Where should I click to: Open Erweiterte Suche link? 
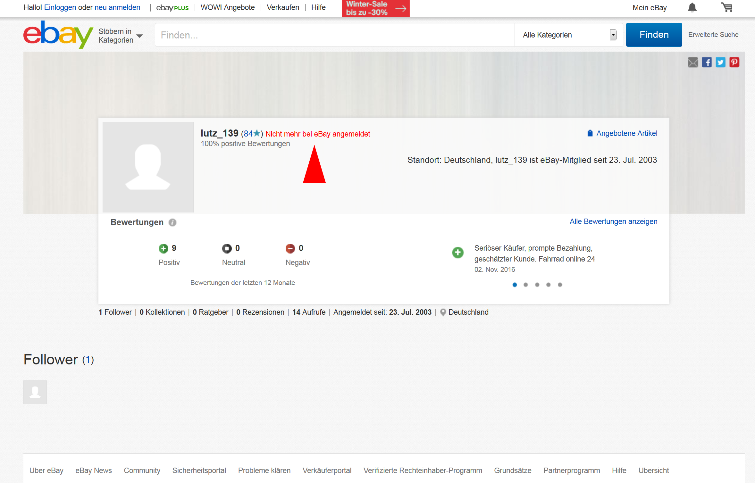click(x=713, y=35)
